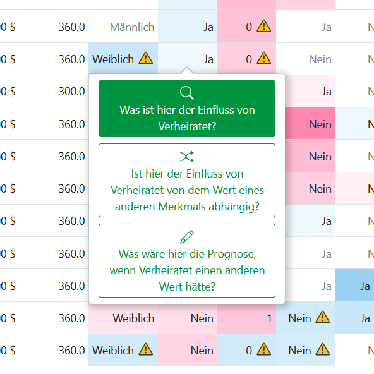Click warning icon next to Nein in bottom row
This screenshot has height=374, width=374.
(x=323, y=349)
